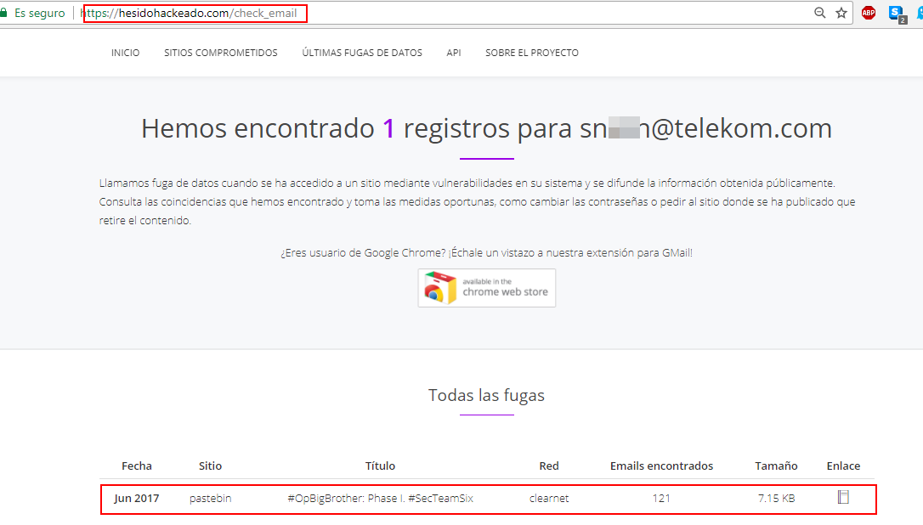Click the Fecha column header
The height and width of the screenshot is (525, 923).
137,466
